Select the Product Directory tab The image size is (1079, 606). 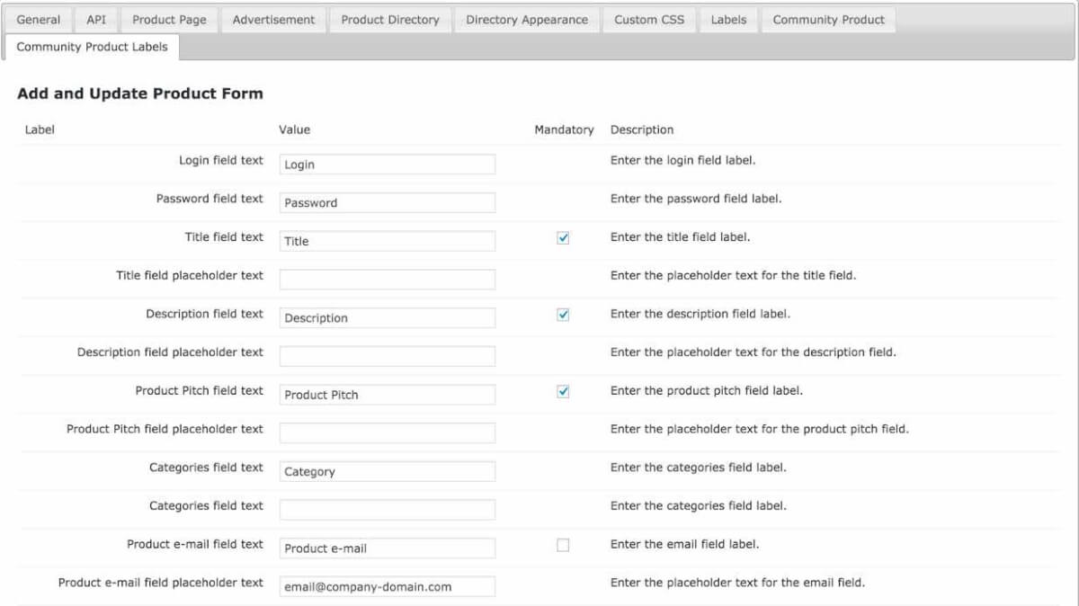pyautogui.click(x=390, y=20)
